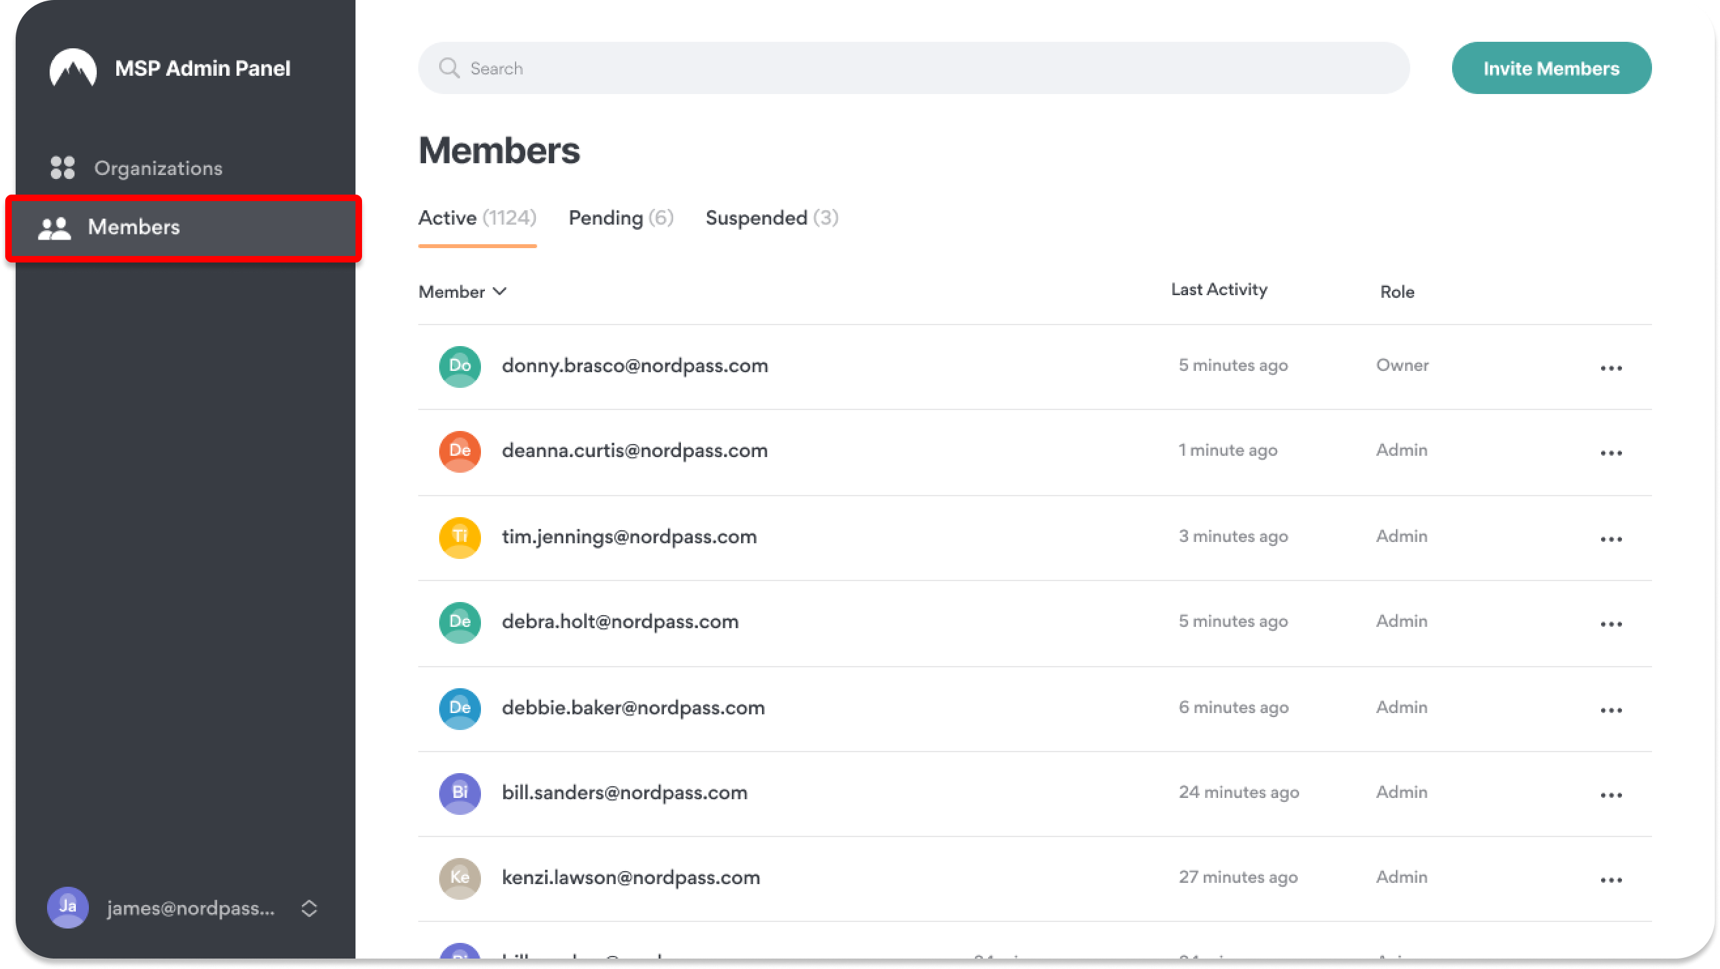Select donny.brasco@nordpass.com email
Image resolution: width=1720 pixels, height=969 pixels.
point(635,366)
